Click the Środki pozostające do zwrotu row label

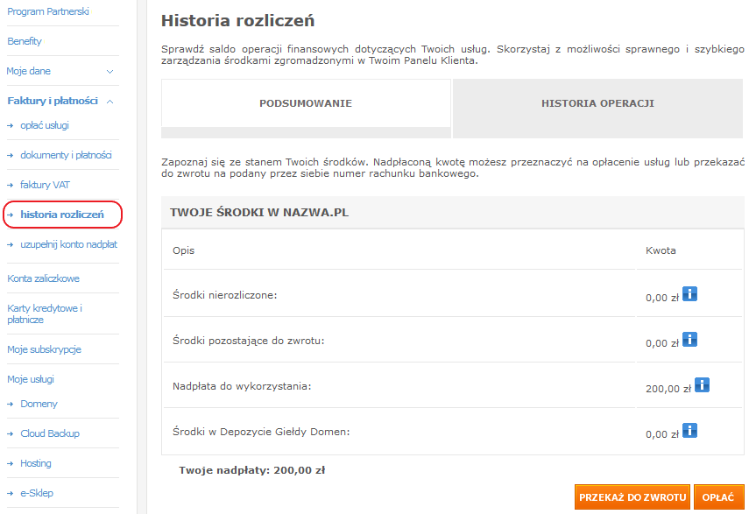pos(249,341)
